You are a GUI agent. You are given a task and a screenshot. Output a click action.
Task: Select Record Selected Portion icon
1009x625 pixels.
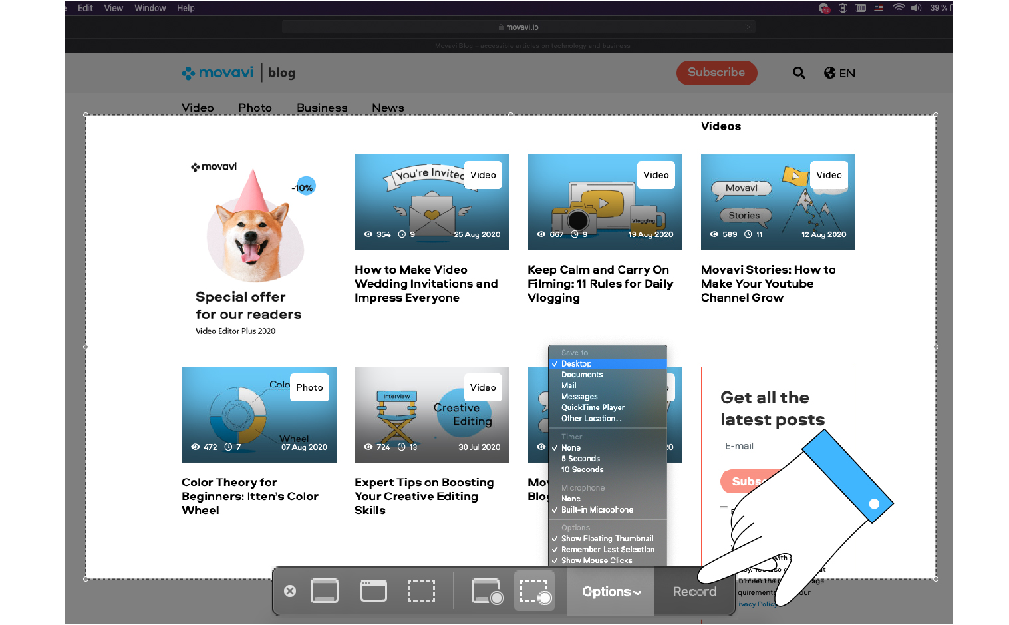coord(535,591)
